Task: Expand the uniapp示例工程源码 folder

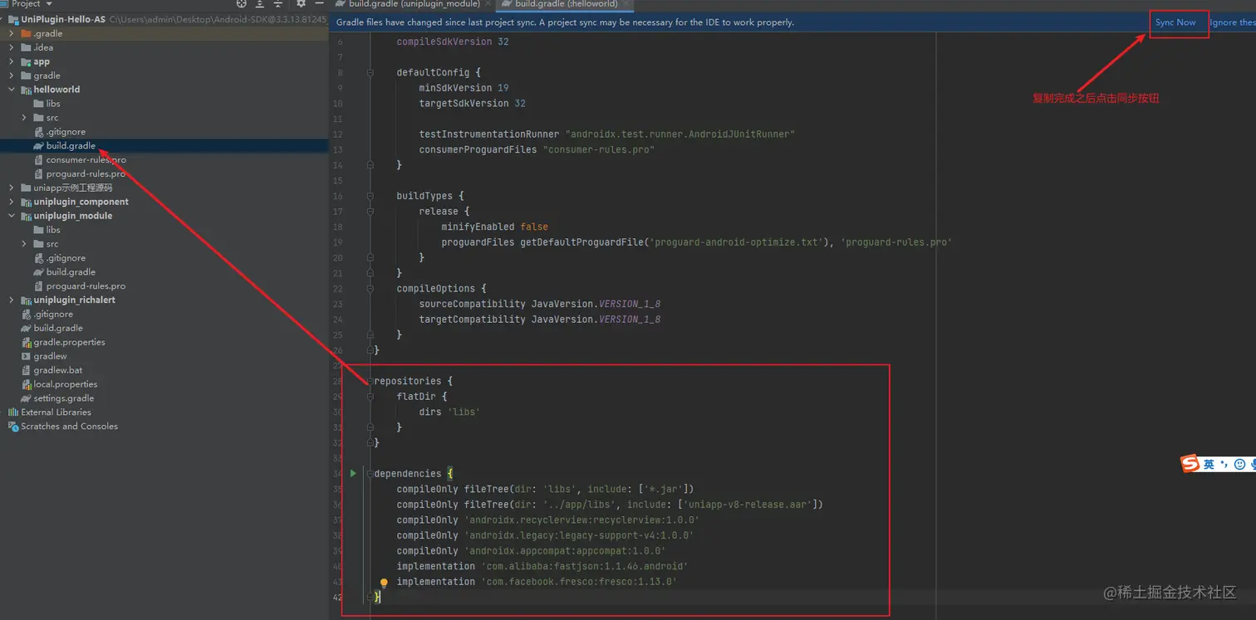Action: [x=12, y=188]
